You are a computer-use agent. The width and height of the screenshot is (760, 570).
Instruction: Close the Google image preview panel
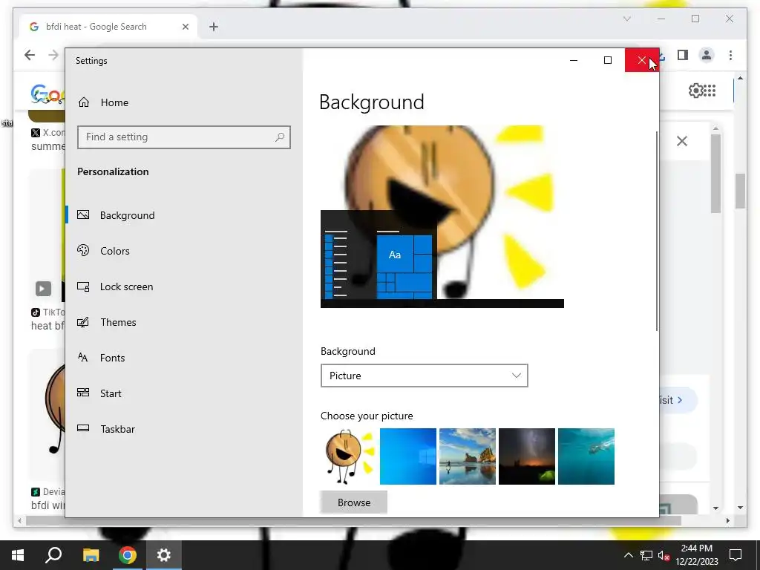click(682, 141)
